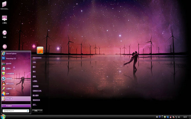Open the shutdown options arrow
The height and width of the screenshot is (119, 191).
[x=41, y=111]
